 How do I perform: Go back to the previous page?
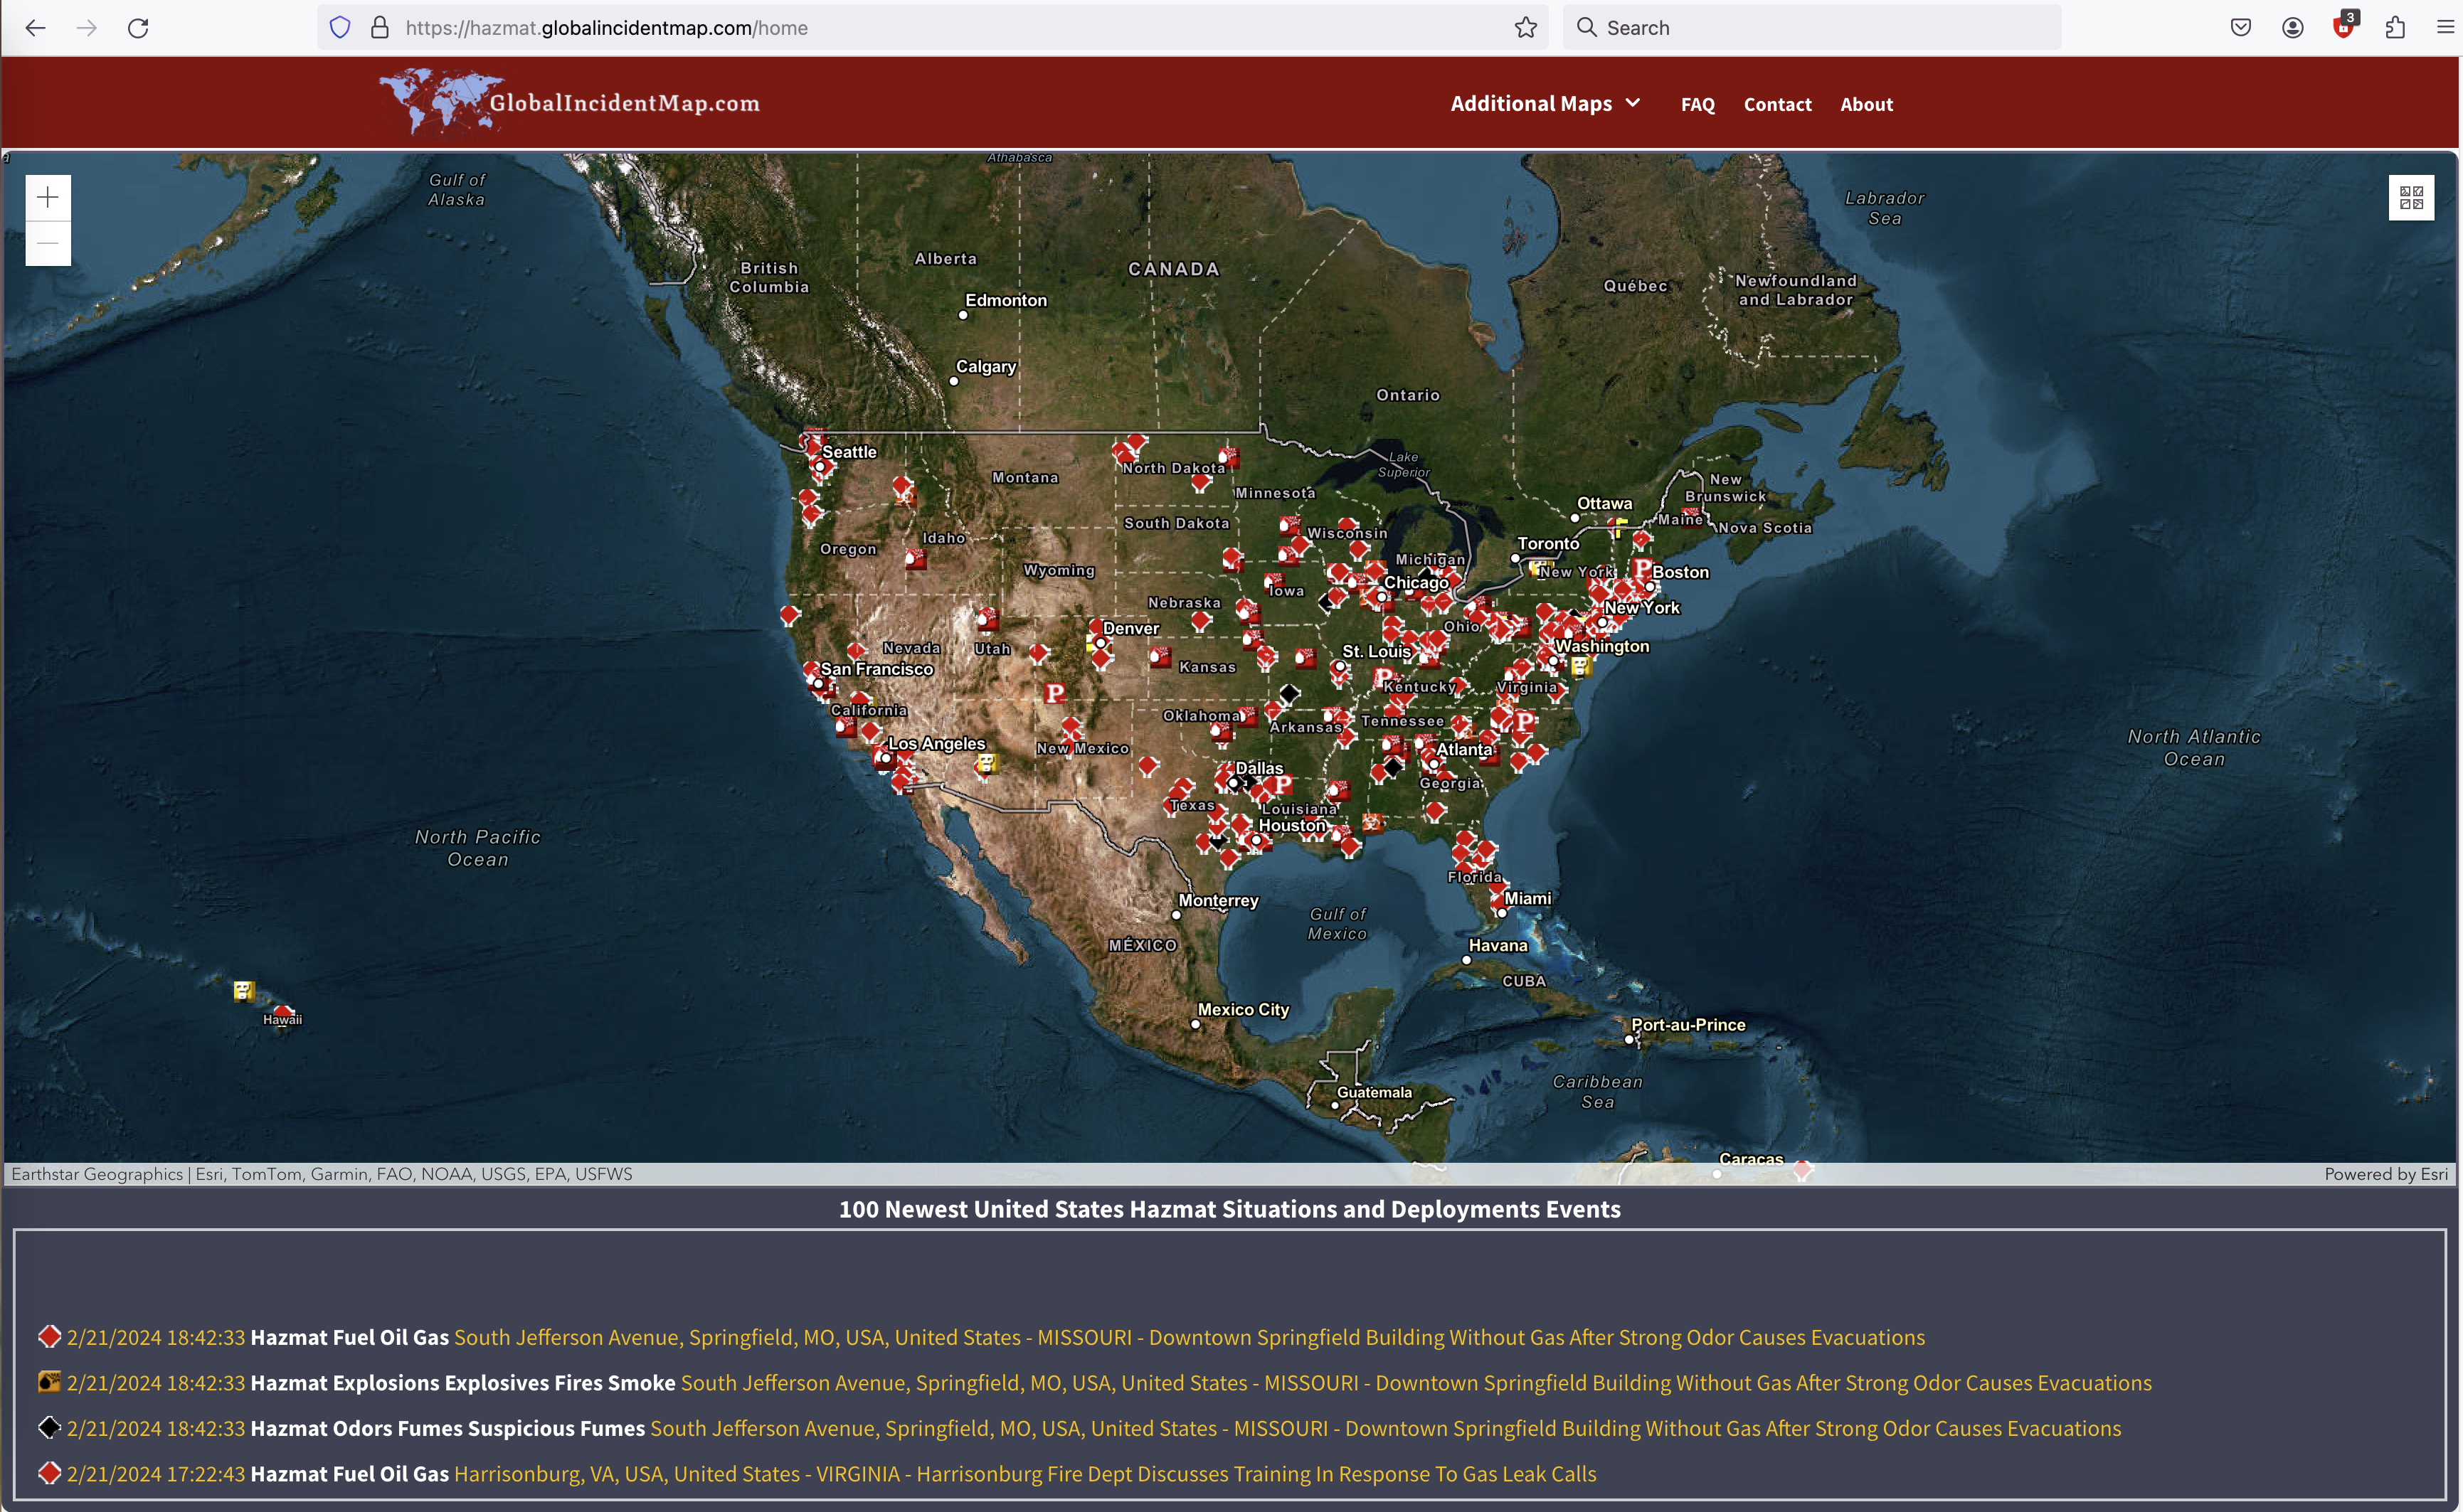[36, 28]
